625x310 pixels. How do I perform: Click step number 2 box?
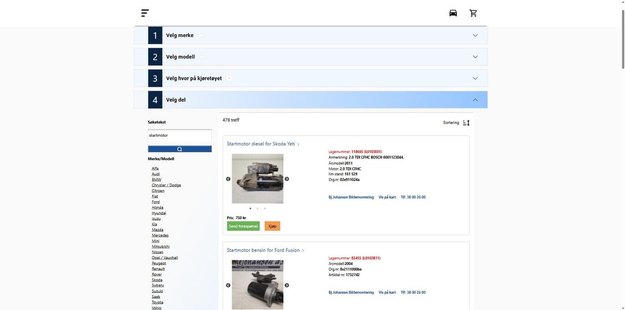155,57
